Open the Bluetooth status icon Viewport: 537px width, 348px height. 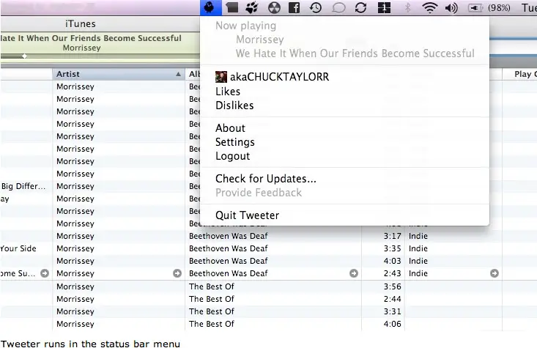[x=407, y=7]
